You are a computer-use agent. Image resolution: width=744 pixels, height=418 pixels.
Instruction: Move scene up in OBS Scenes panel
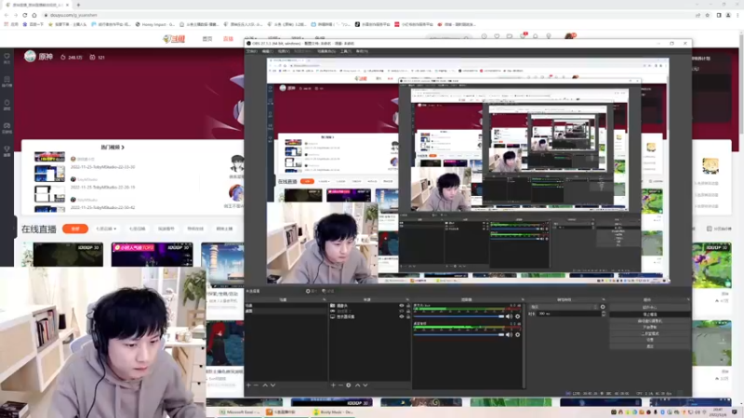pyautogui.click(x=265, y=385)
